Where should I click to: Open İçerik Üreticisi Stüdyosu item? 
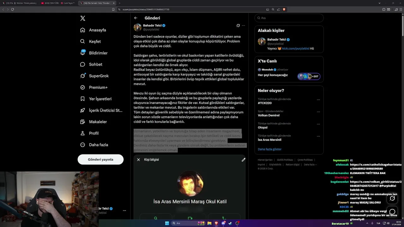click(x=101, y=110)
